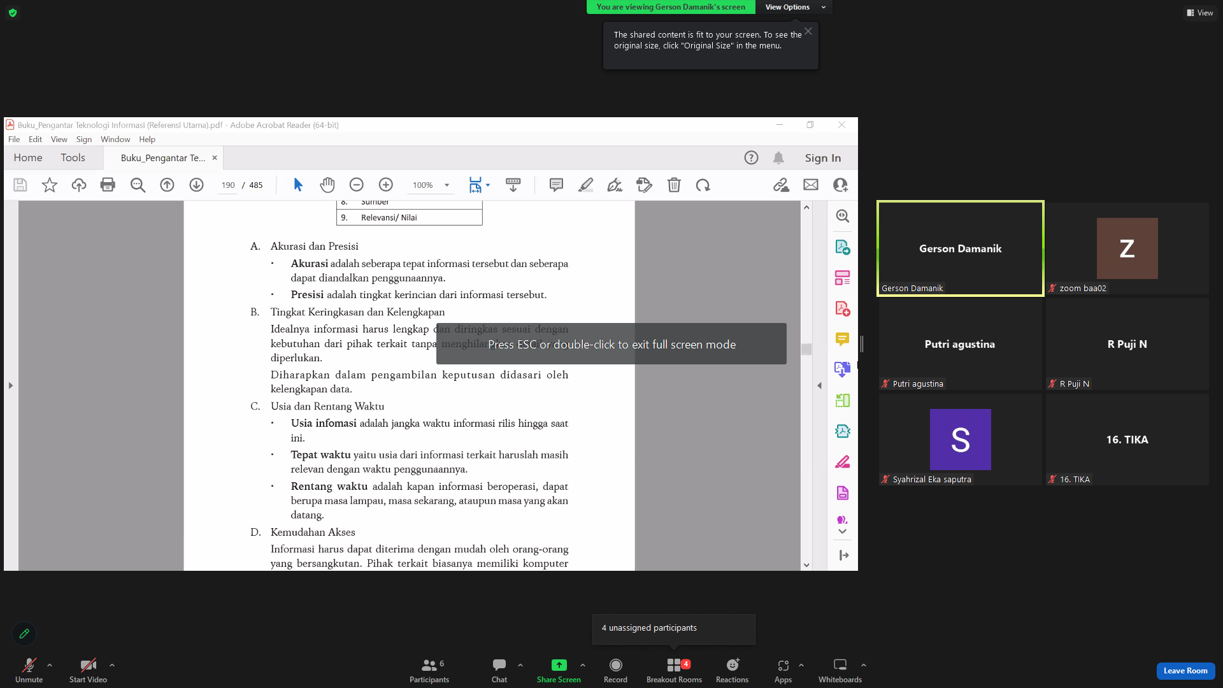Open the Fill & Sign tool in right pane

click(x=843, y=462)
